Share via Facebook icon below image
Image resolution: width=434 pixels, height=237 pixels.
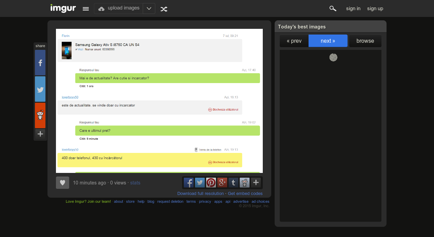tap(189, 183)
